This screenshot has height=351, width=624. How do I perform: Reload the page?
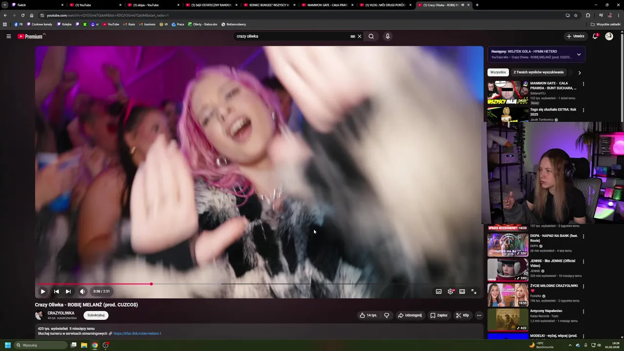22,15
